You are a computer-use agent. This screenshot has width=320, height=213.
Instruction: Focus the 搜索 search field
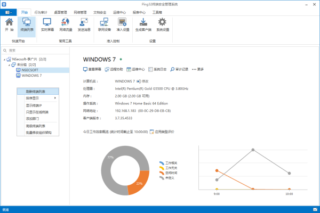36,51
